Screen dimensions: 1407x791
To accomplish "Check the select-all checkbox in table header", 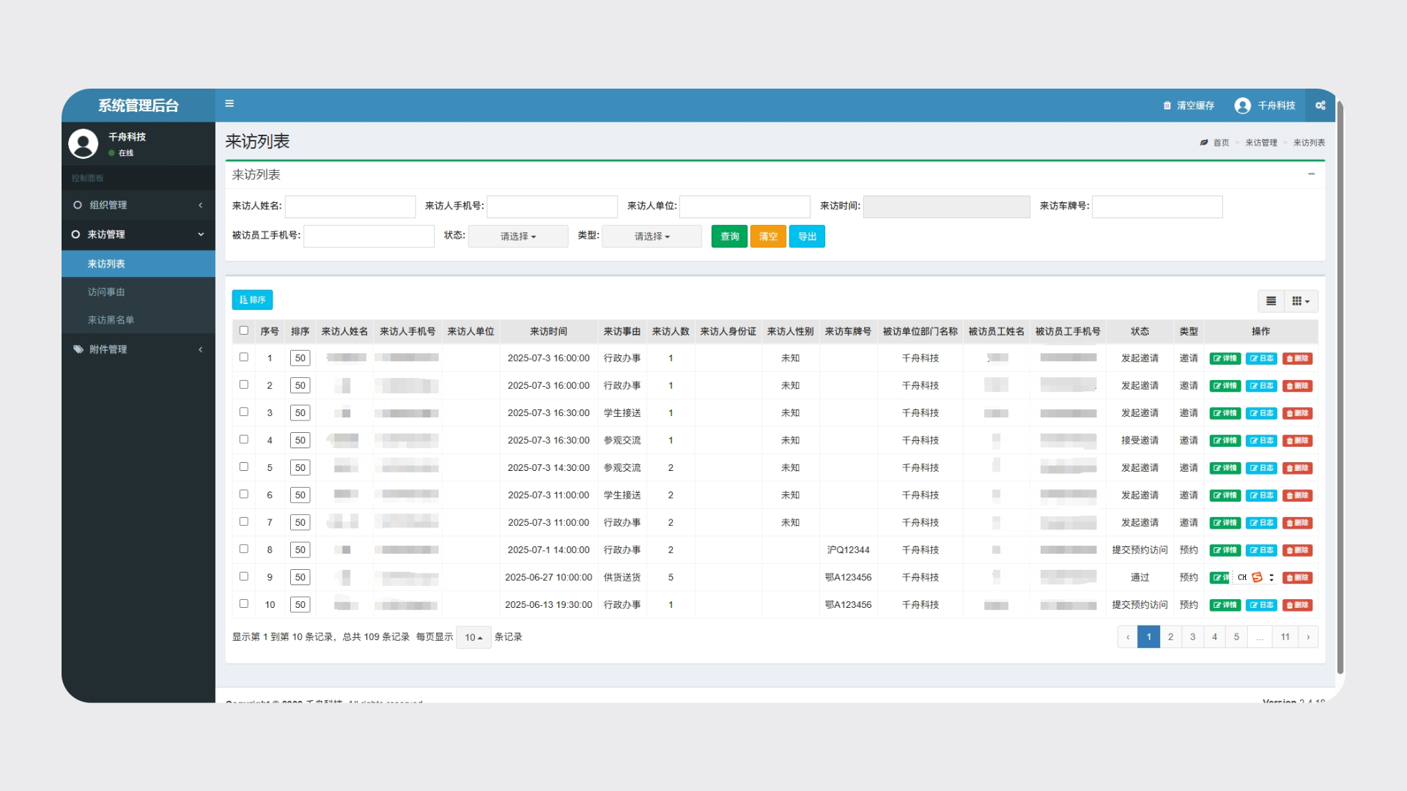I will click(244, 330).
